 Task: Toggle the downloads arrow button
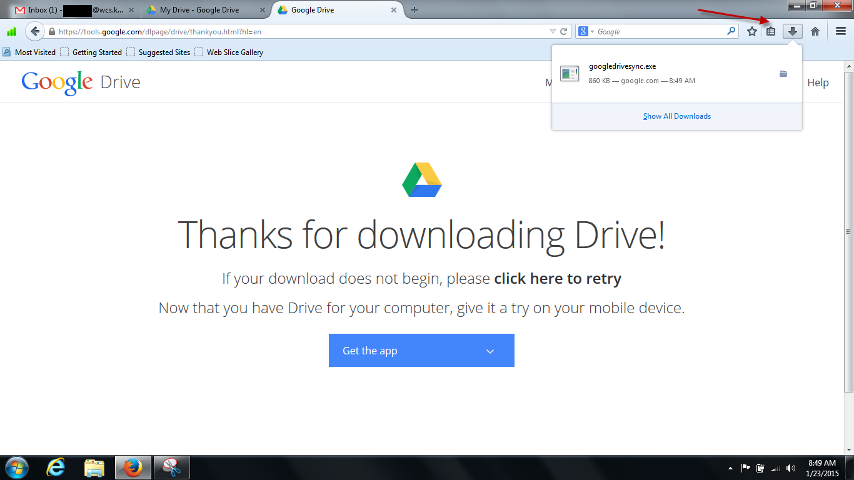tap(793, 31)
